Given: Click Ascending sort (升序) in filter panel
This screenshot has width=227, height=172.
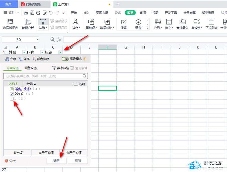Looking at the screenshot, I should point(11,59).
